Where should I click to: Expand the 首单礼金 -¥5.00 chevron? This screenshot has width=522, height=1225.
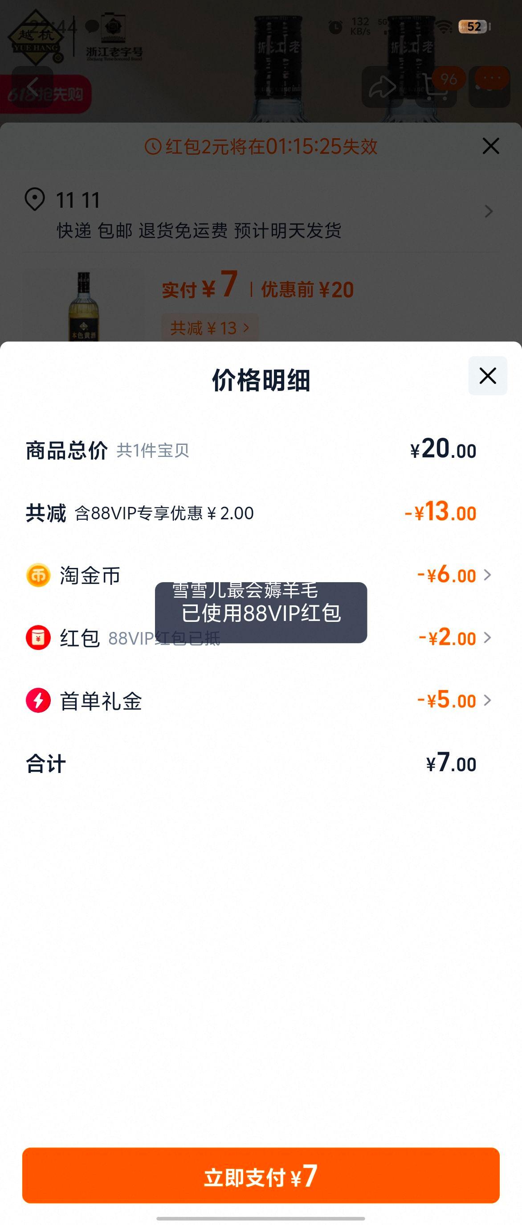pos(487,700)
